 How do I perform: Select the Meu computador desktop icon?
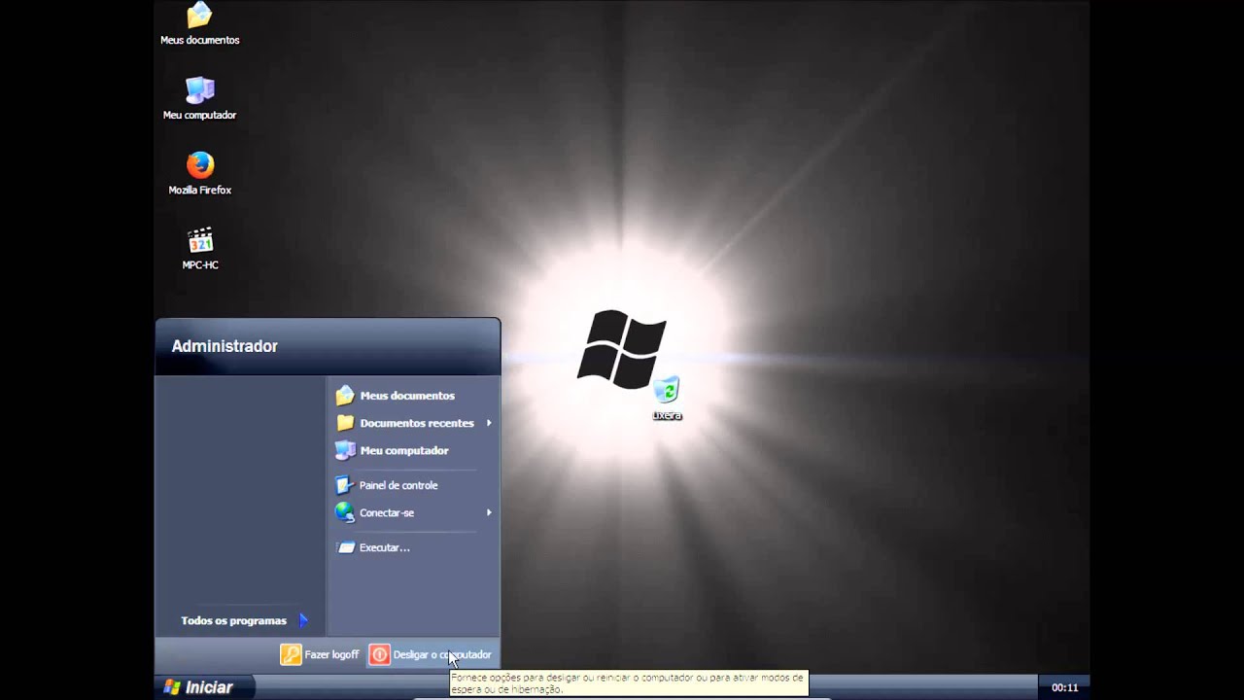point(199,98)
